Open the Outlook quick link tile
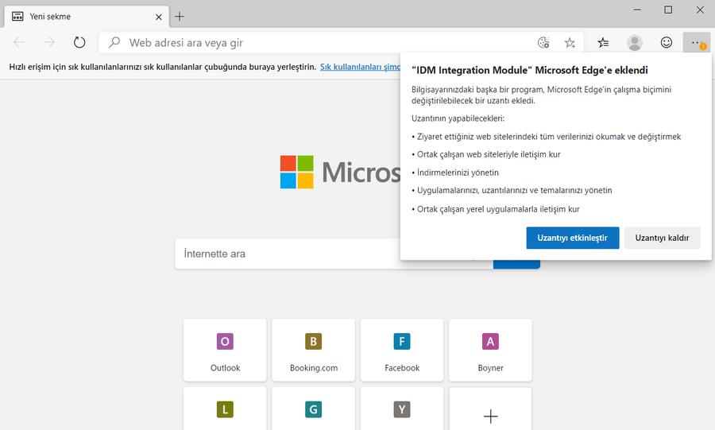715x430 pixels. [x=225, y=351]
